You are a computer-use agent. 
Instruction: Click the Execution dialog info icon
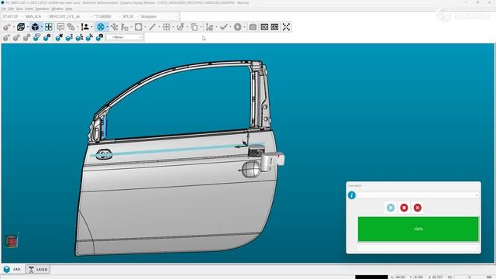click(x=351, y=195)
